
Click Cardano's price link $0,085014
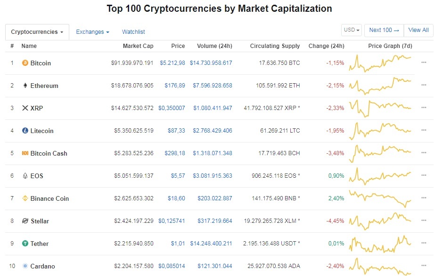172,266
